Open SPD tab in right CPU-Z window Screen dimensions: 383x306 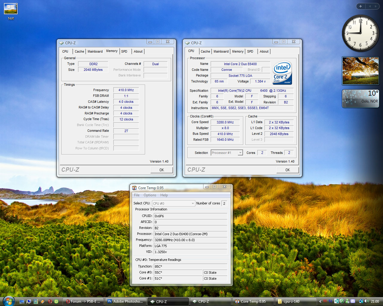click(250, 51)
